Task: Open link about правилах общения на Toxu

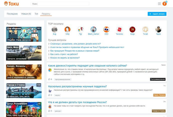Action: [x=87, y=47]
